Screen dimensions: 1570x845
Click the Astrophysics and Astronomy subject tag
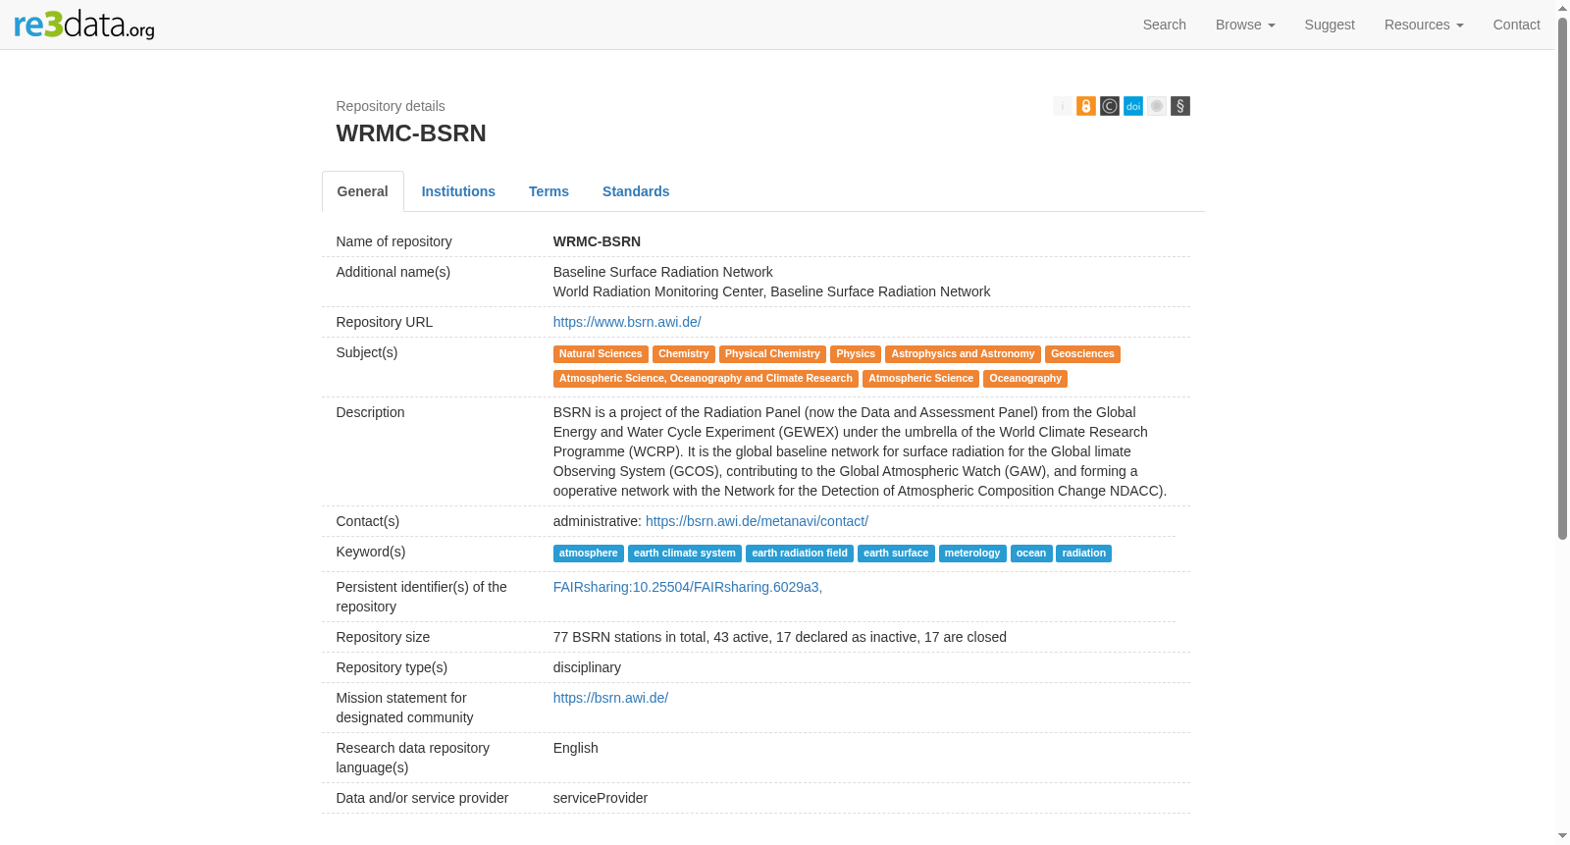click(963, 354)
